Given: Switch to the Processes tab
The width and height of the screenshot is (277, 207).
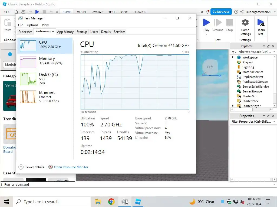Looking at the screenshot, I should 25,32.
